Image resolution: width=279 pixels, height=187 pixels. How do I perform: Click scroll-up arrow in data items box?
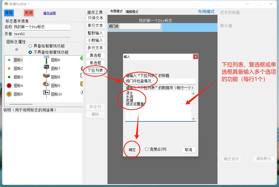[193, 93]
